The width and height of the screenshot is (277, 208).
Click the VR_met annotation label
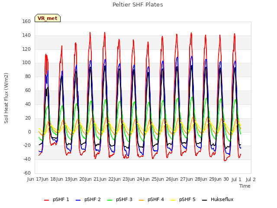[x=48, y=18]
